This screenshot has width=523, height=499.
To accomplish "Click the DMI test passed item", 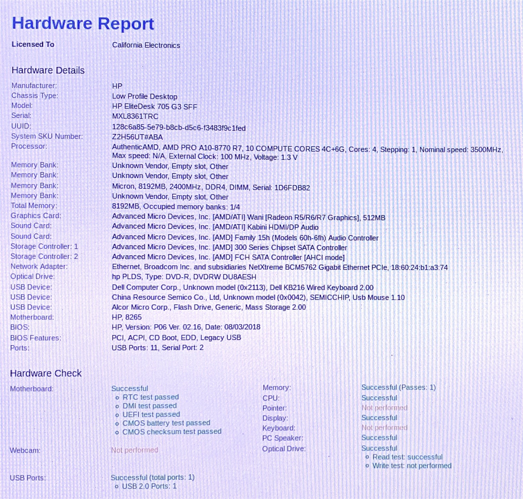I will point(150,406).
